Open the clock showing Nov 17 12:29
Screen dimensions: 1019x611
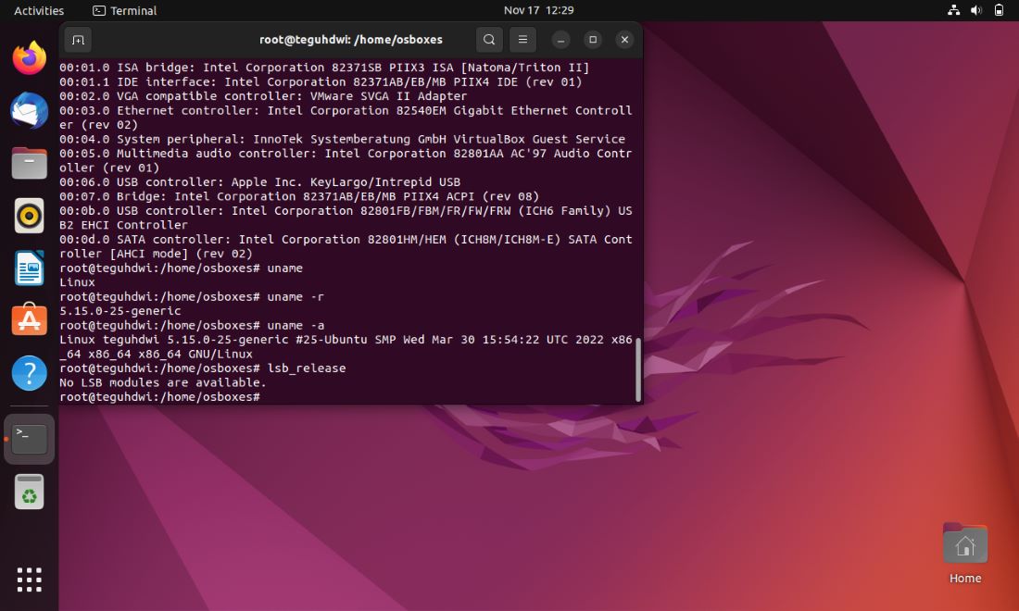point(539,10)
